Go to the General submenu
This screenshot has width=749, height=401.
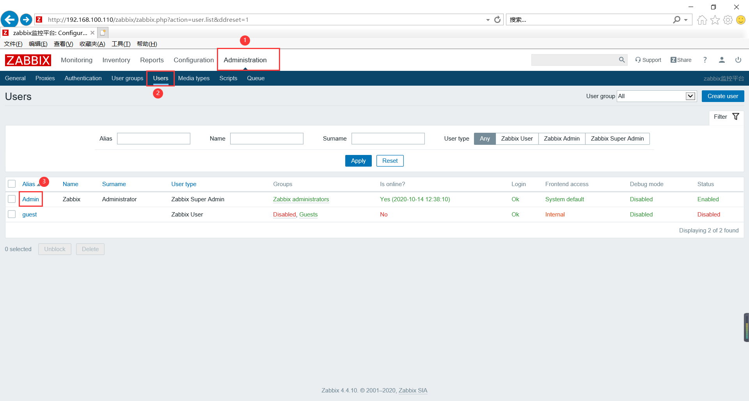pos(15,78)
